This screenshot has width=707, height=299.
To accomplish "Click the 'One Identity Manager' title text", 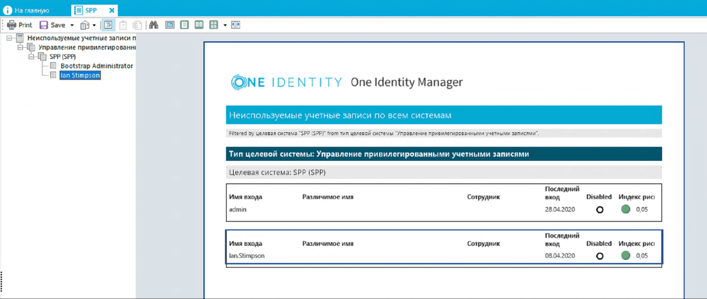I will 407,82.
